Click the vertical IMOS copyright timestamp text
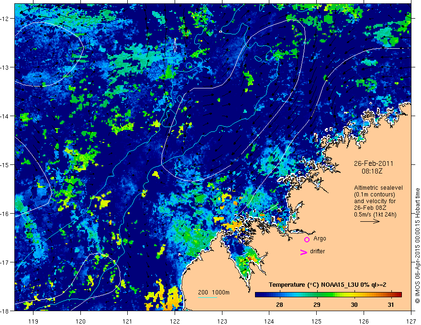 pos(417,246)
